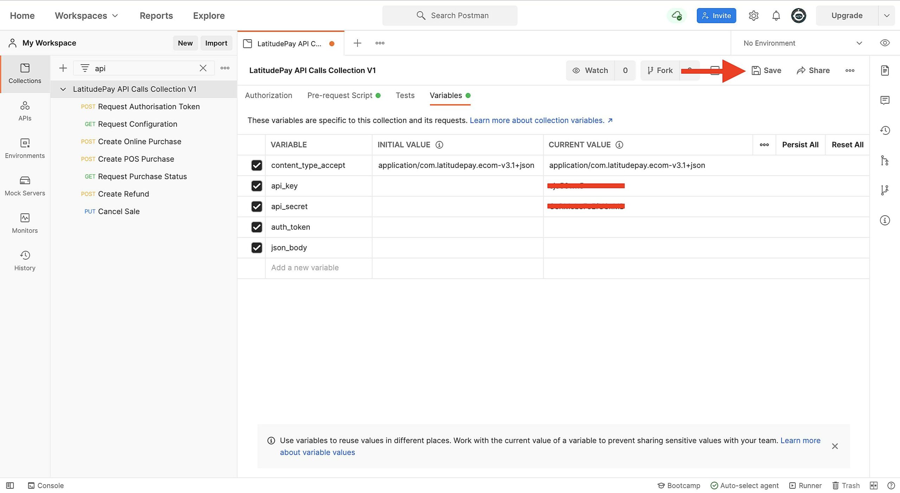The height and width of the screenshot is (493, 900).
Task: Click the Search Postman field
Action: coord(450,15)
